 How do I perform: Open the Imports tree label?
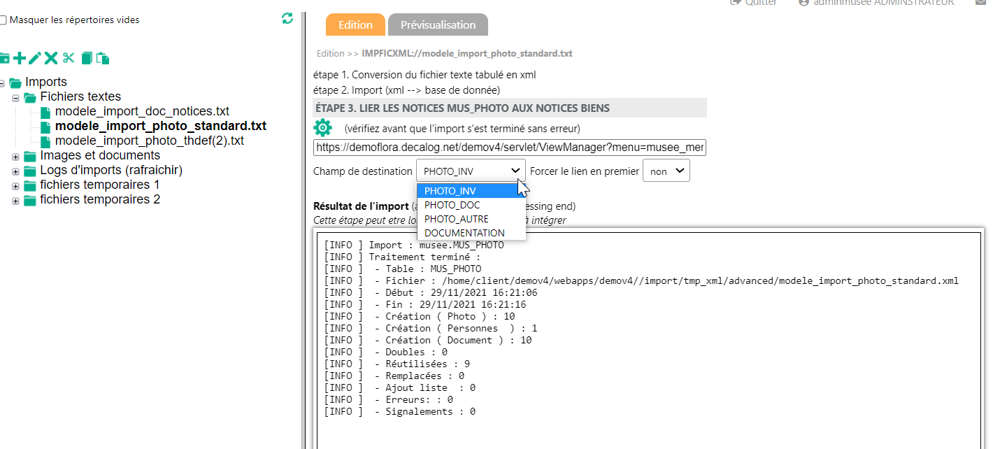pyautogui.click(x=46, y=83)
